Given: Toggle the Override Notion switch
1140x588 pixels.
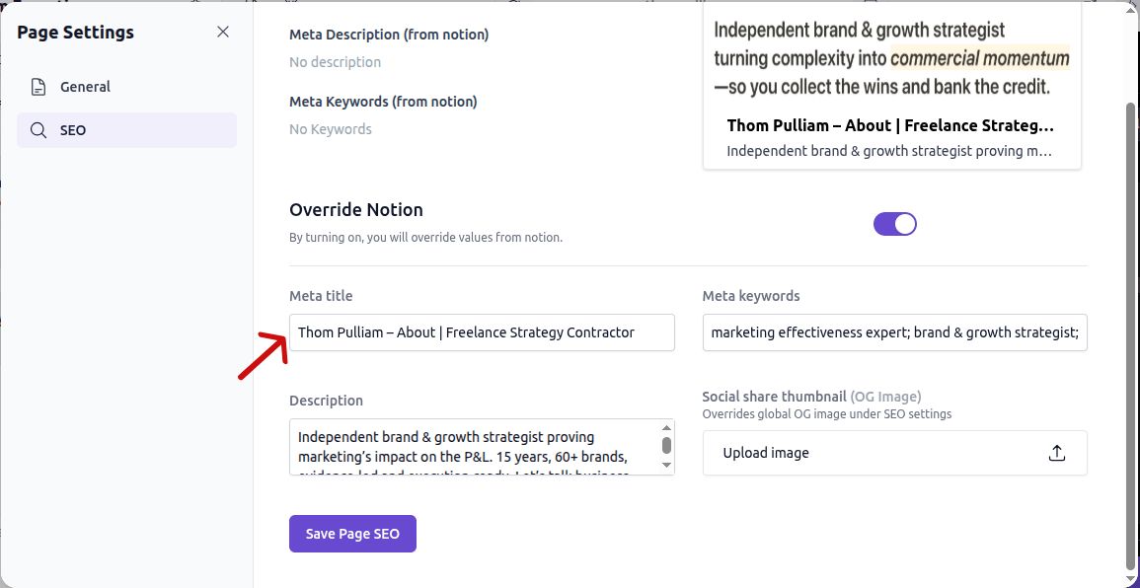Looking at the screenshot, I should [x=895, y=224].
